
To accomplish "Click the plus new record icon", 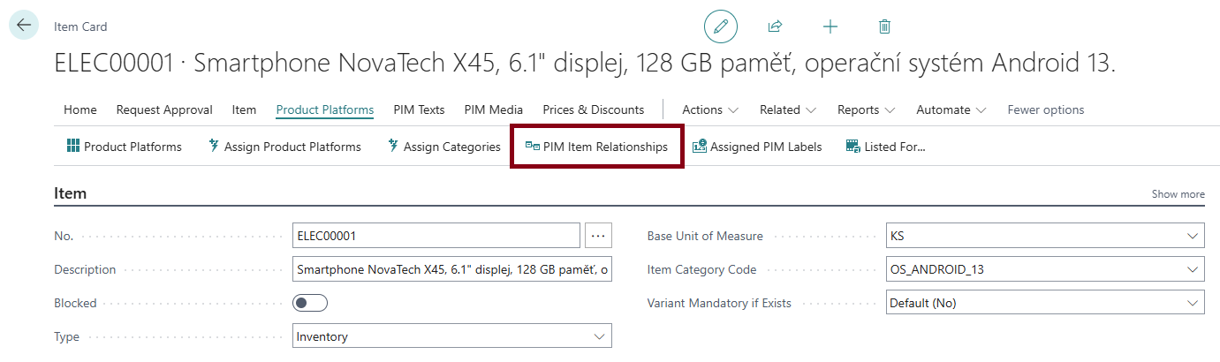I will tap(830, 26).
